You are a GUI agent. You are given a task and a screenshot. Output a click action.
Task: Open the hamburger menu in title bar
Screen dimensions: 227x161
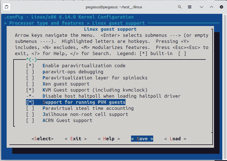(190, 7)
